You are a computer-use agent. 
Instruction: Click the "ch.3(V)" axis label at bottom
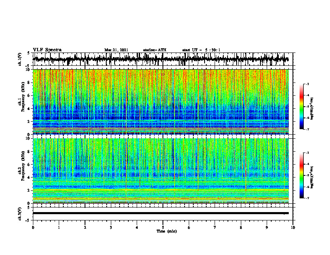point(20,214)
